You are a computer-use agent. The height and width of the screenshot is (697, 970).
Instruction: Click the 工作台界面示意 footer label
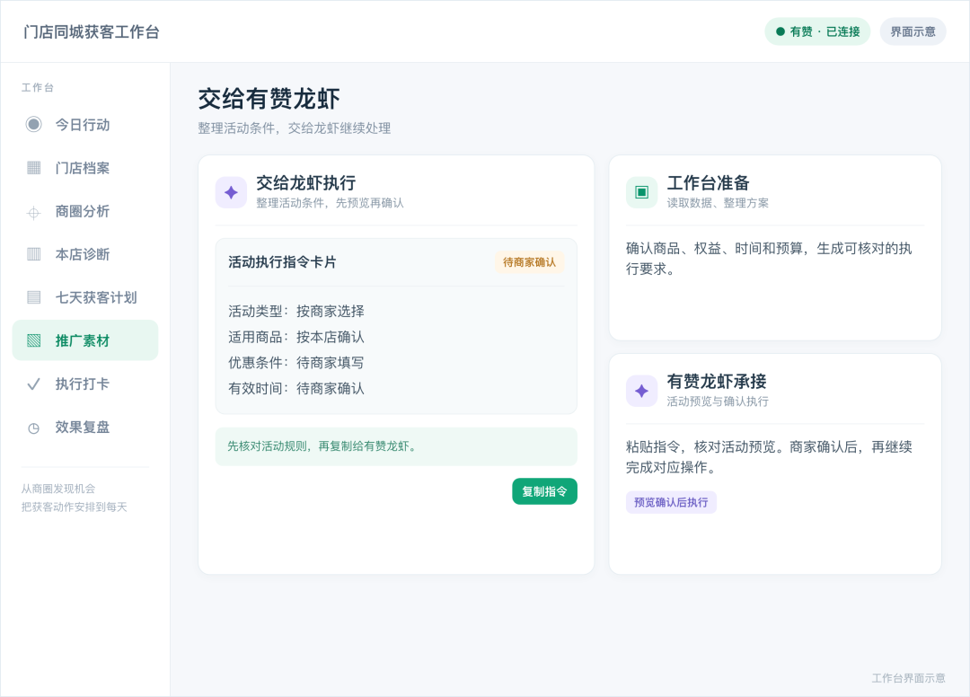[x=909, y=678]
